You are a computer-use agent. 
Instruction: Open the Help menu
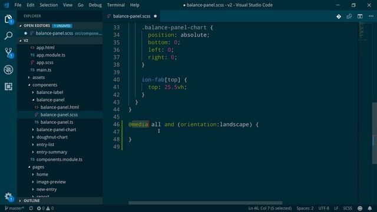click(x=135, y=5)
